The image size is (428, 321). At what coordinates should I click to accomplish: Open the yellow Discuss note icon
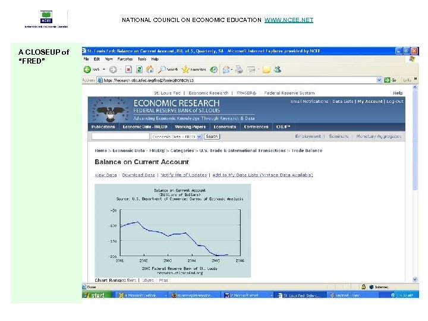click(x=266, y=70)
